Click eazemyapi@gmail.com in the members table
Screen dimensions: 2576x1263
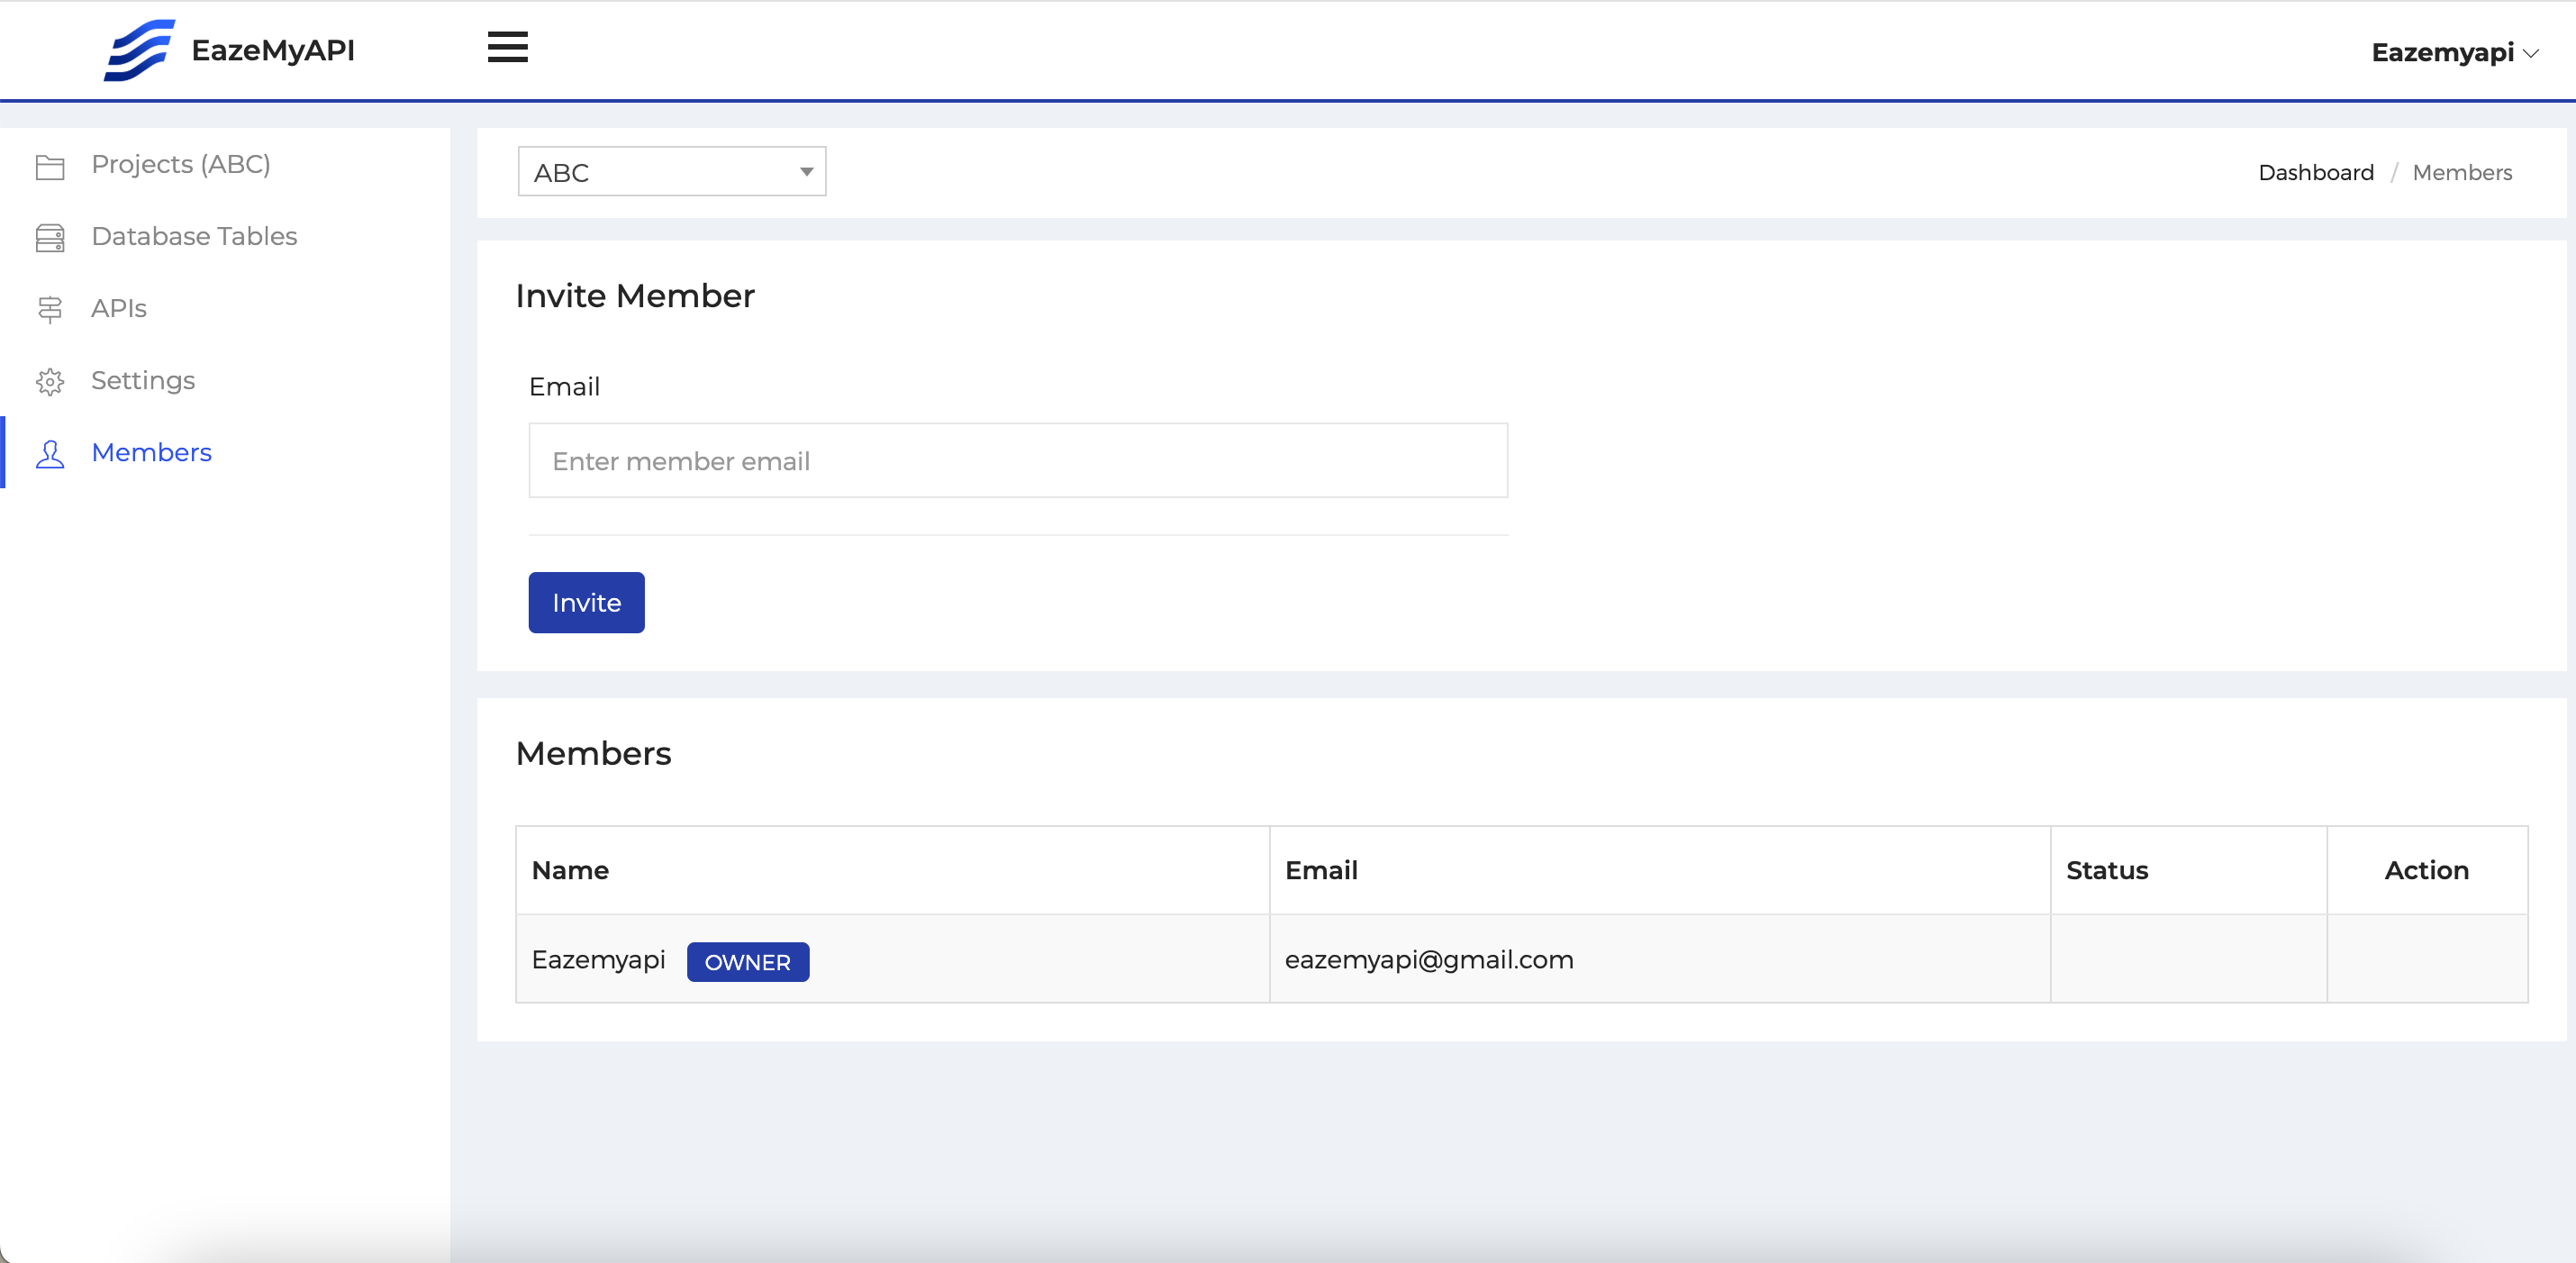pyautogui.click(x=1429, y=959)
